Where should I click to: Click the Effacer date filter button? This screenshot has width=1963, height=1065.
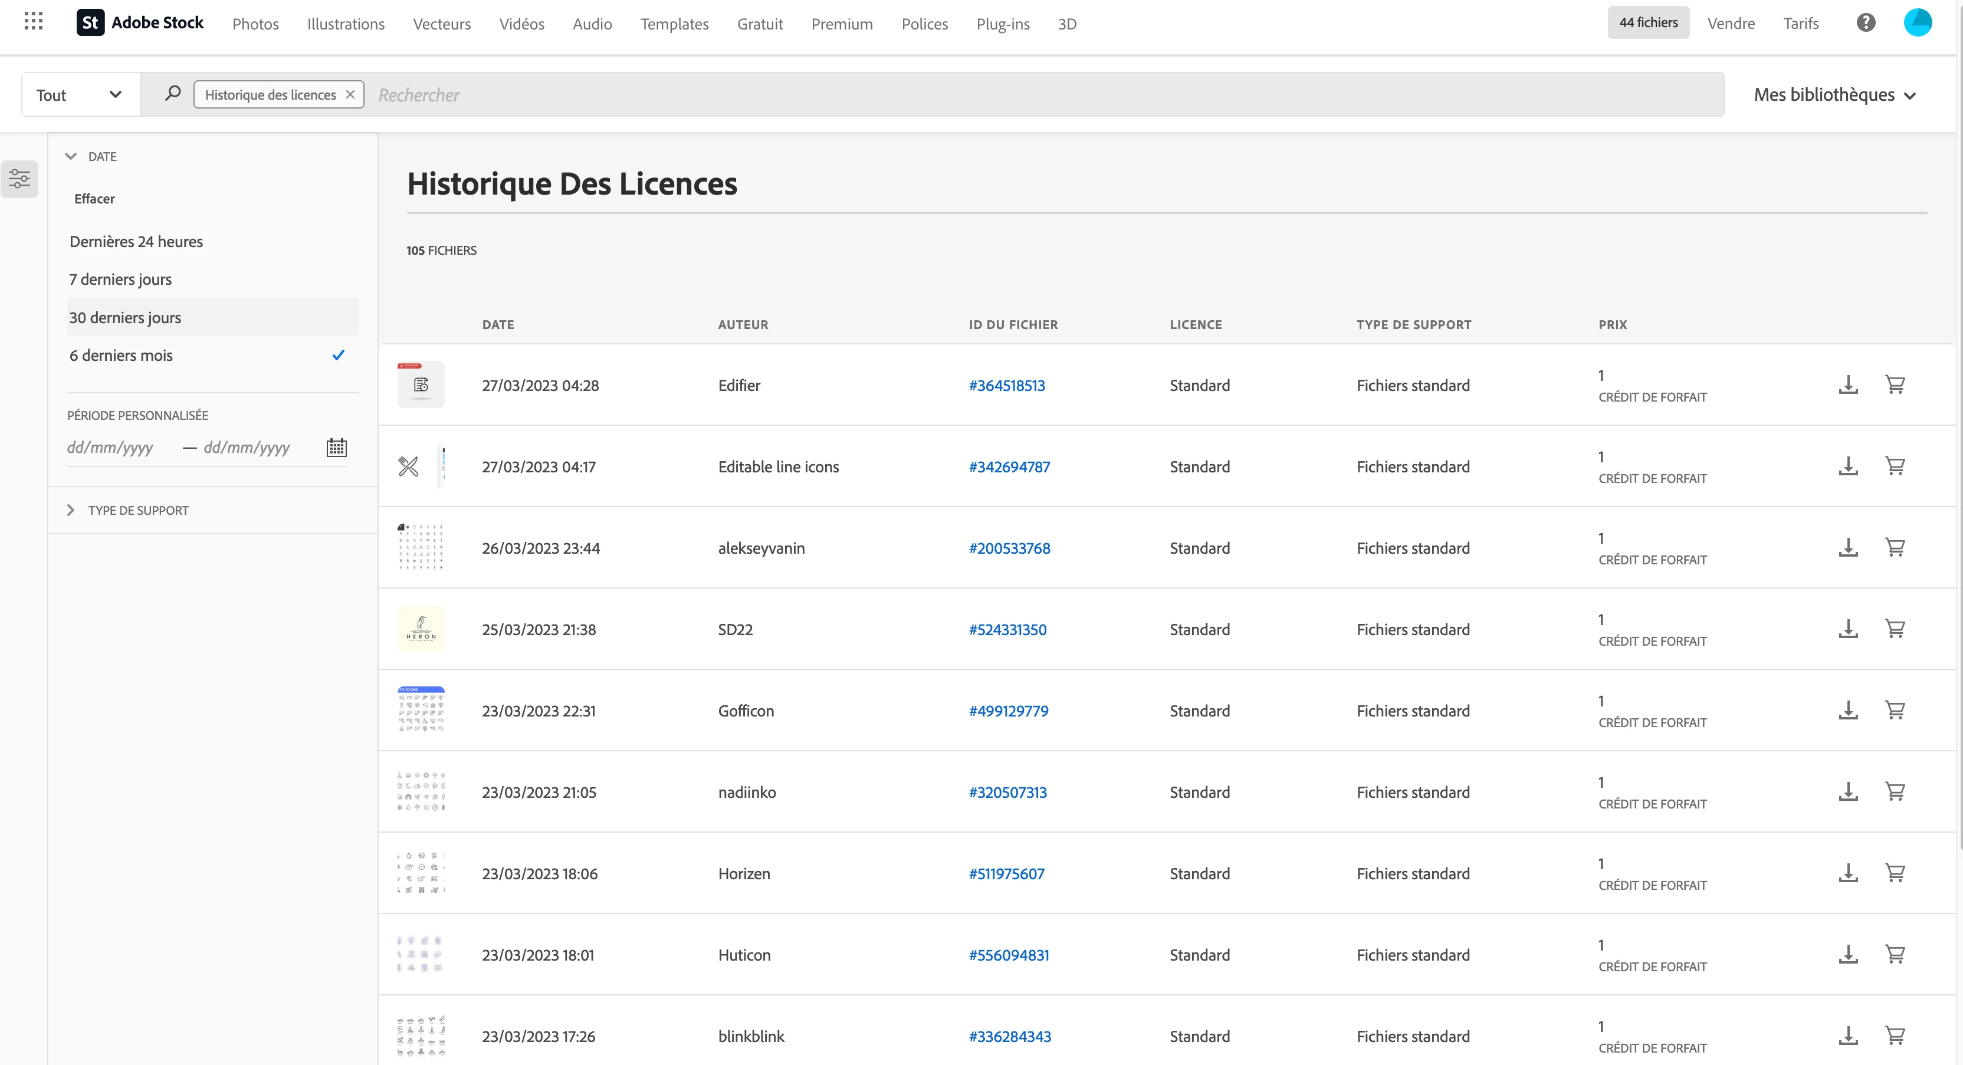click(94, 199)
